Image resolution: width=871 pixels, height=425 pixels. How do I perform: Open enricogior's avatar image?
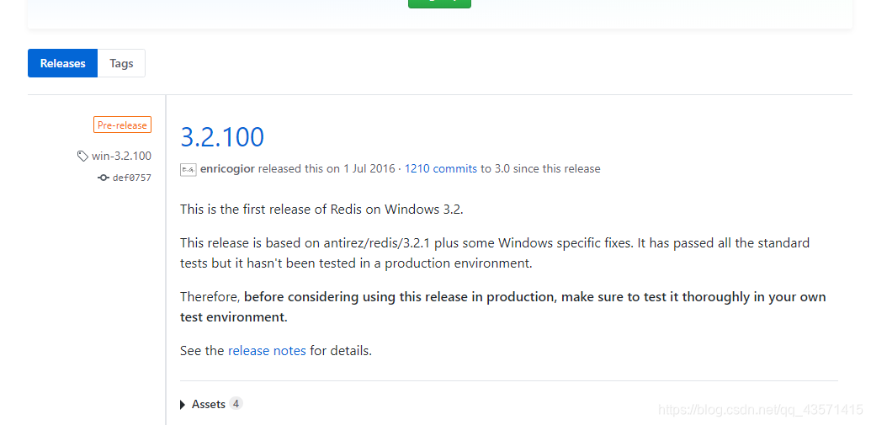pyautogui.click(x=189, y=169)
